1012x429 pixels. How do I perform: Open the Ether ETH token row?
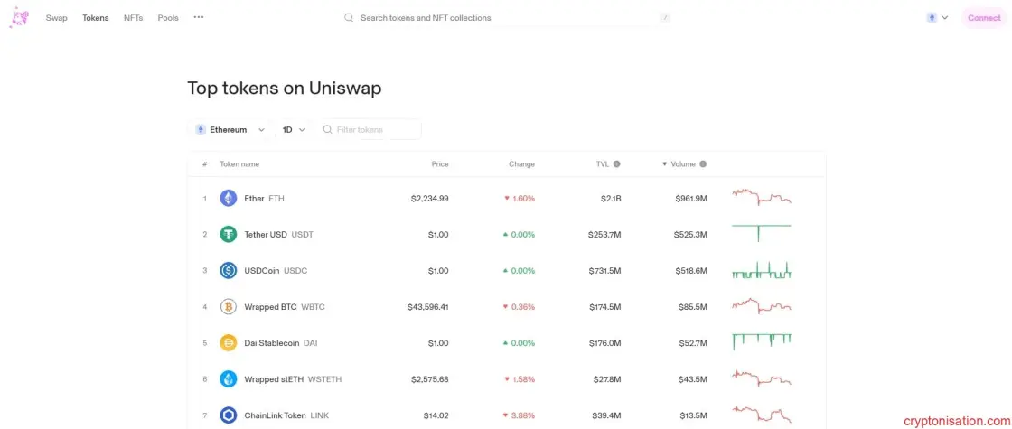pyautogui.click(x=507, y=198)
